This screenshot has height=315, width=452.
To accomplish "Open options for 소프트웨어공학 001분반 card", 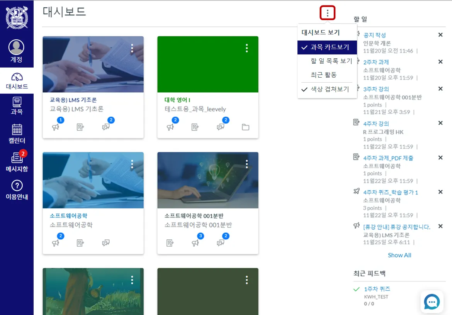I will (247, 164).
